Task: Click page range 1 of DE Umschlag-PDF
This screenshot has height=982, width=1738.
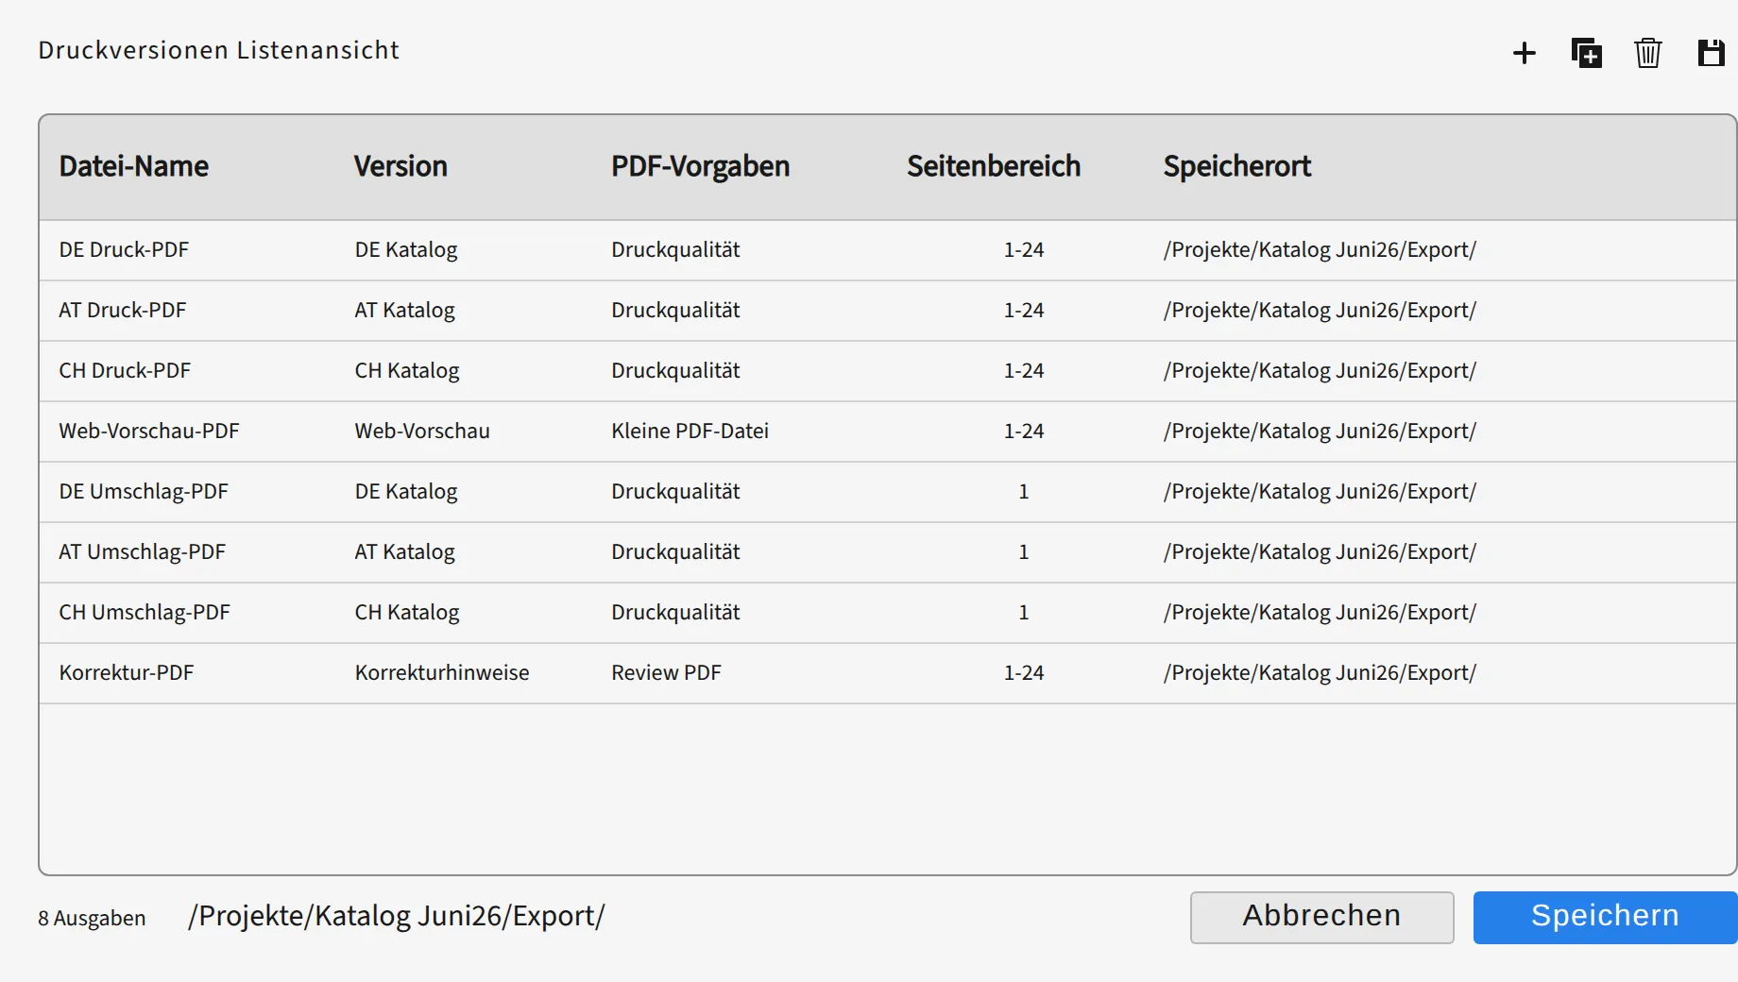Action: pos(1024,492)
